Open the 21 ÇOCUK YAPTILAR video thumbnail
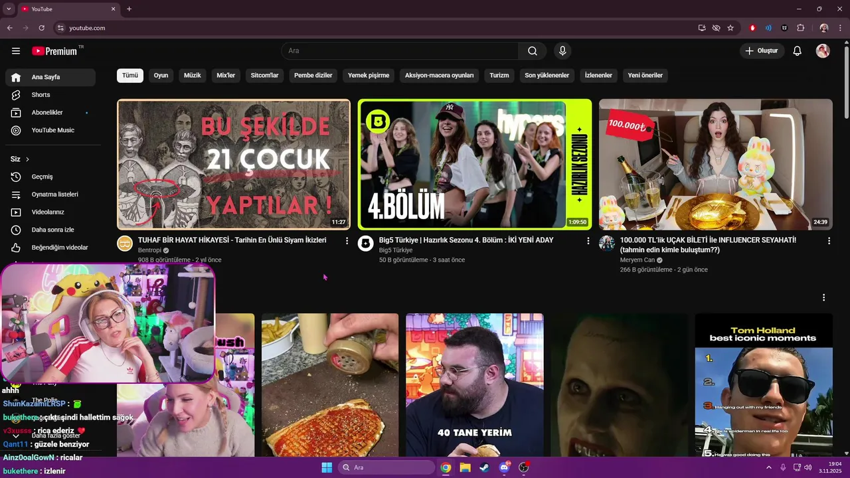Image resolution: width=850 pixels, height=478 pixels. 234,164
